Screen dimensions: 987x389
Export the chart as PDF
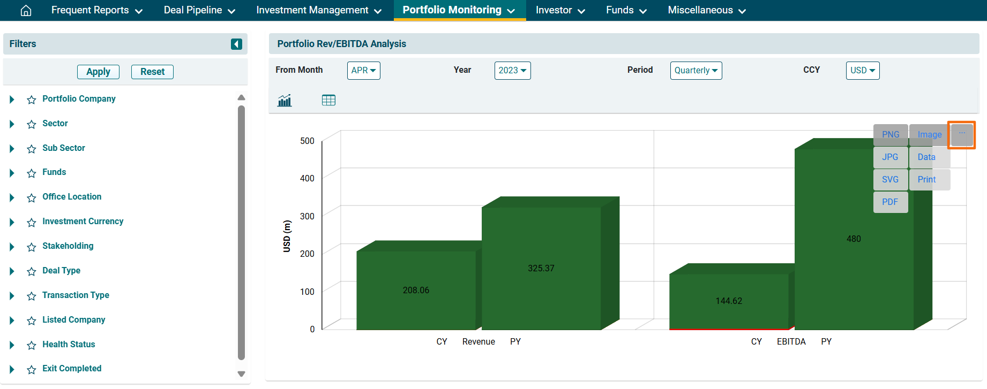(890, 202)
